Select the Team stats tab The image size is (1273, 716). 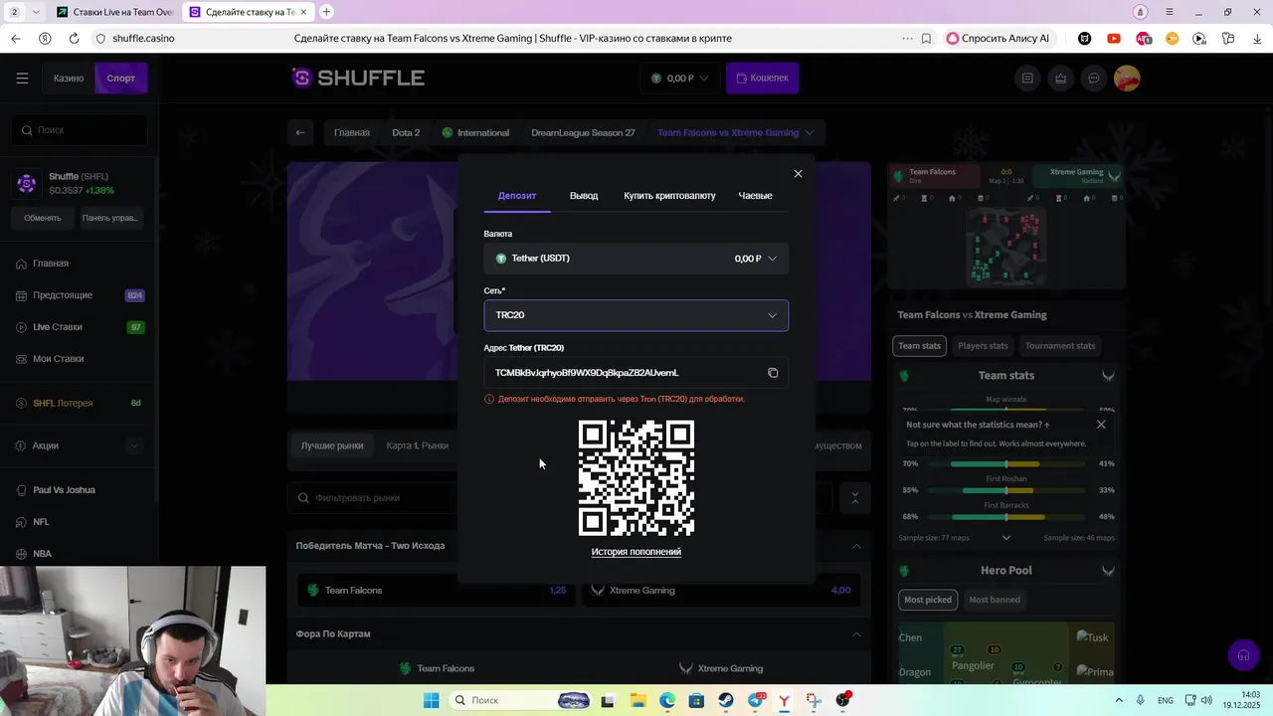(919, 346)
